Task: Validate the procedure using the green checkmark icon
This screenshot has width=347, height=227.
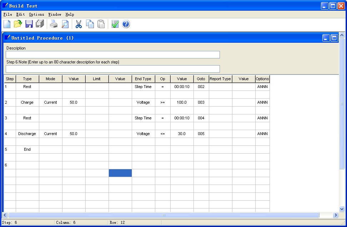Action: pos(115,24)
